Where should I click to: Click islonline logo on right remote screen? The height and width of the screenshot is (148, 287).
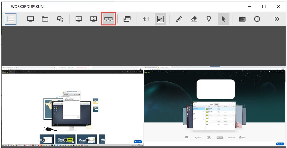(x=148, y=72)
